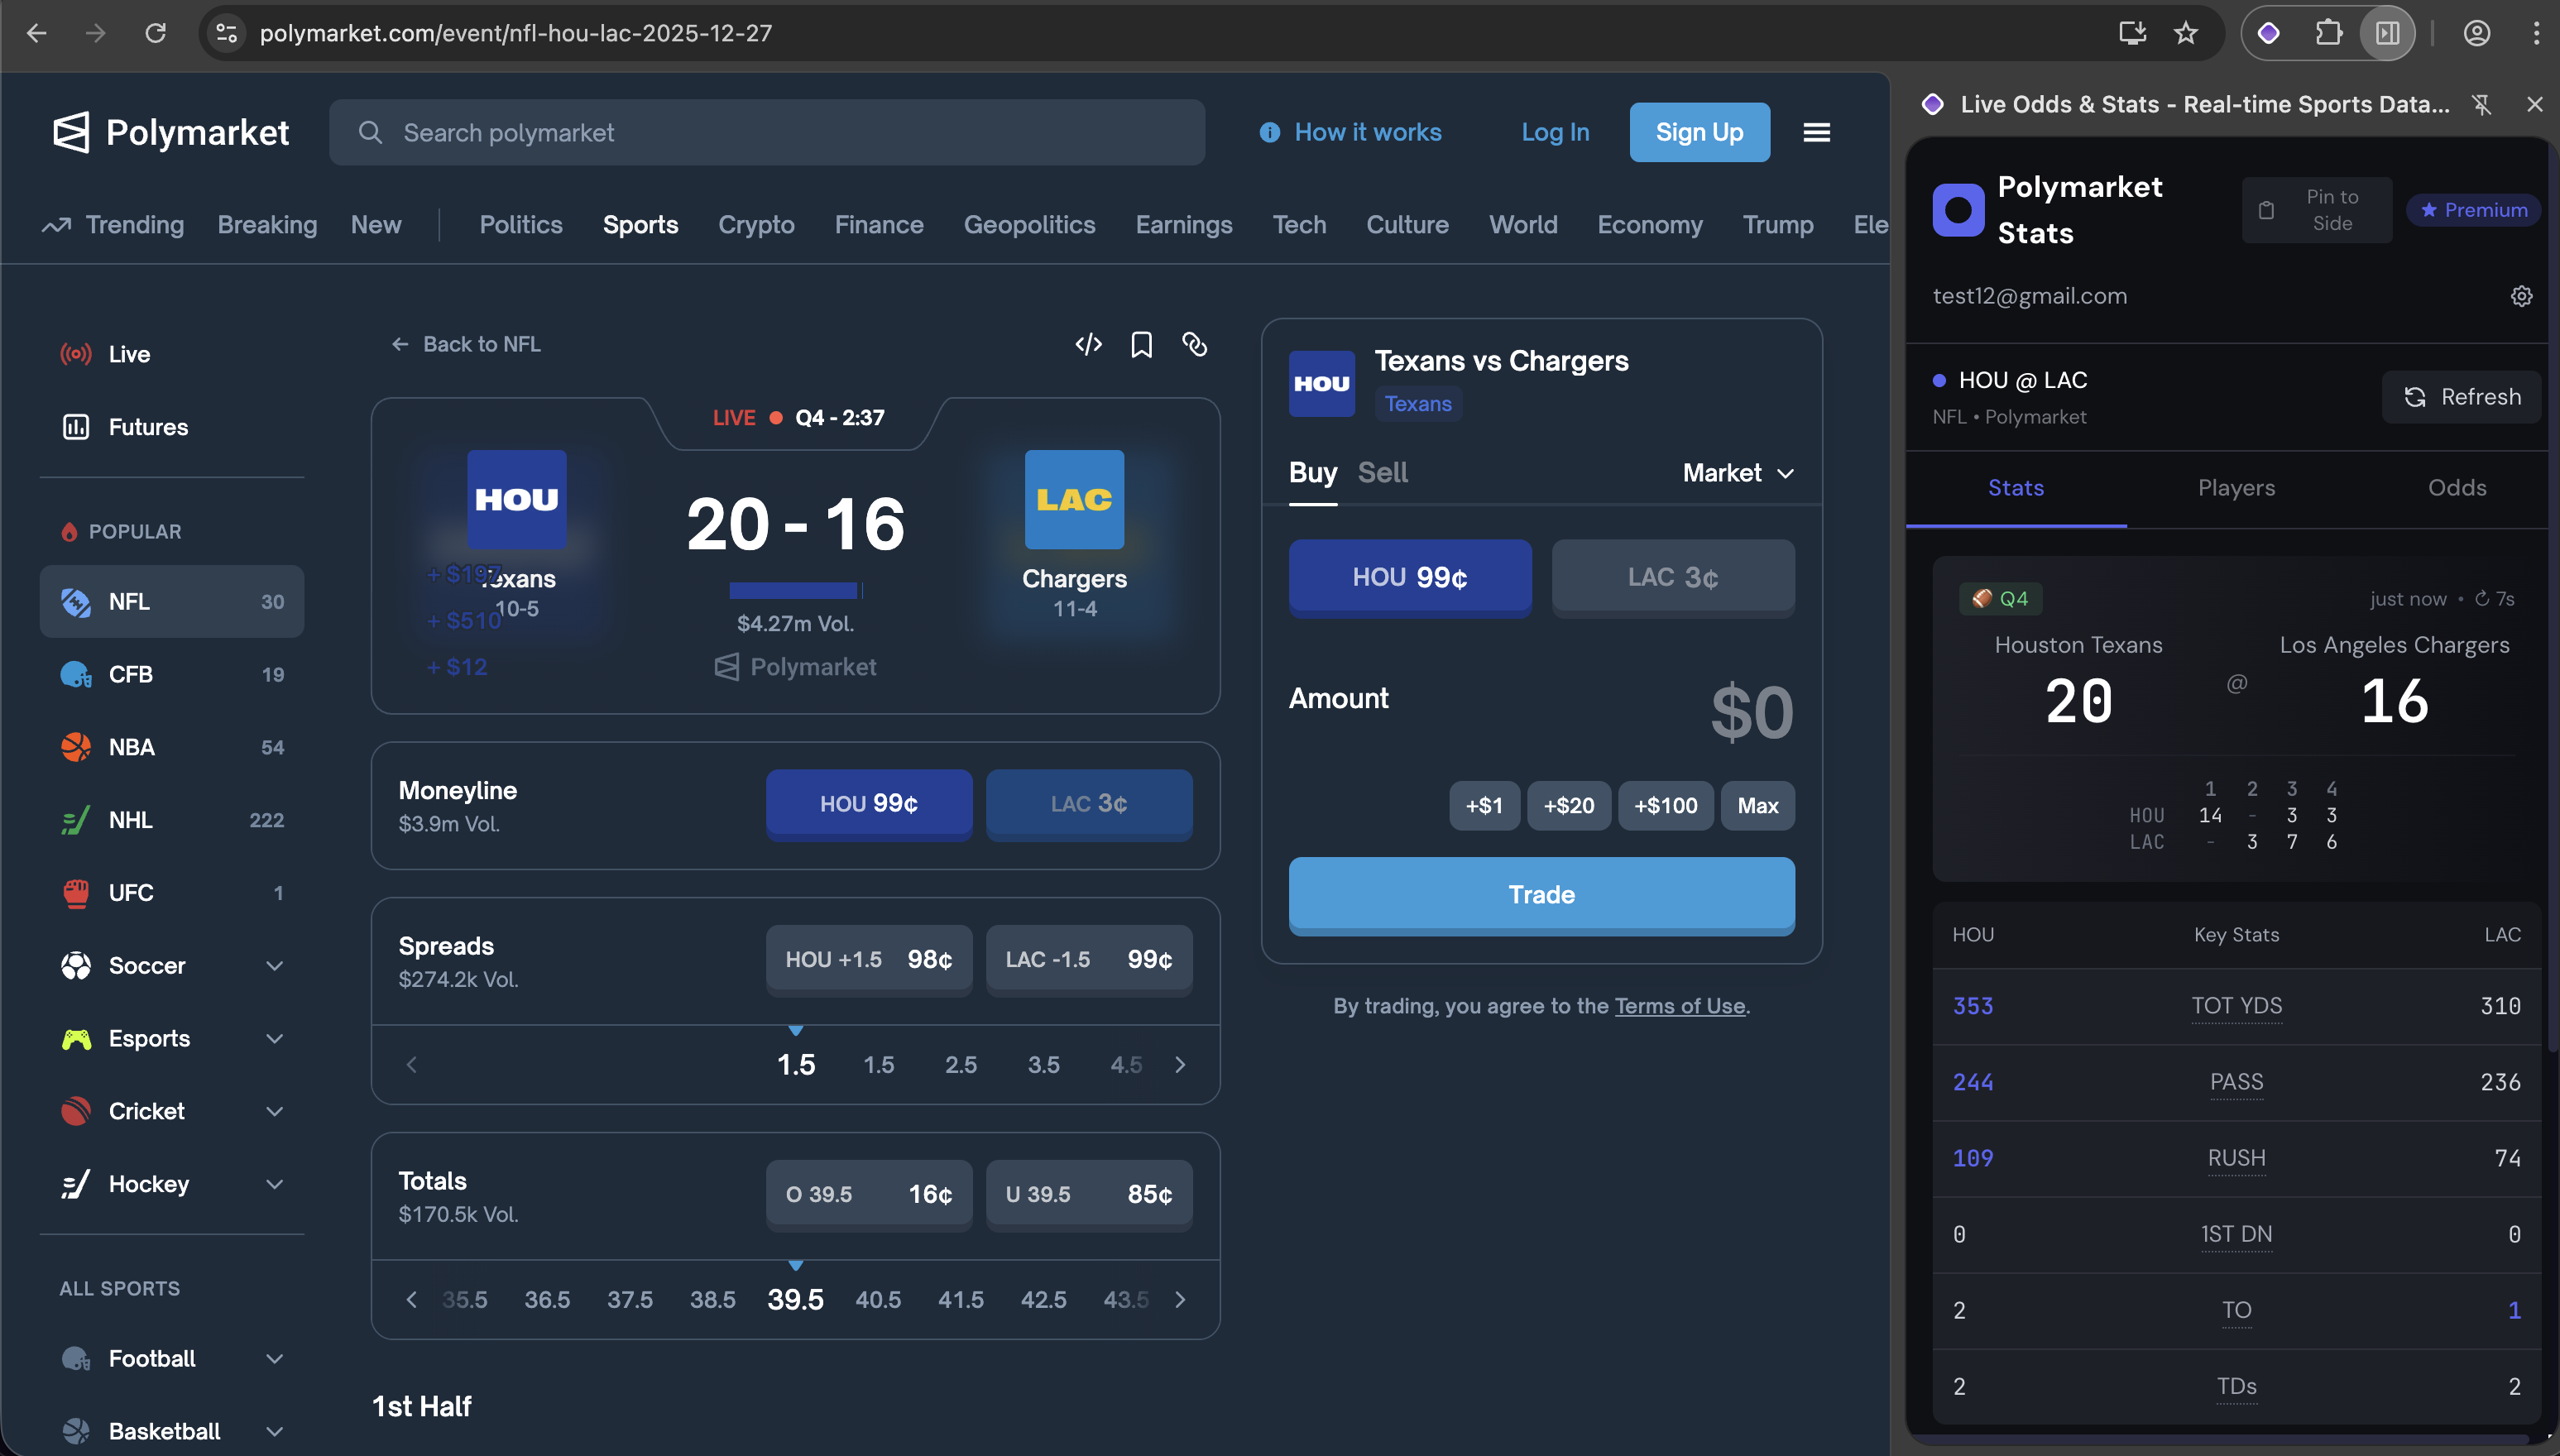2560x1456 pixels.
Task: Switch to Sell mode
Action: [1383, 472]
